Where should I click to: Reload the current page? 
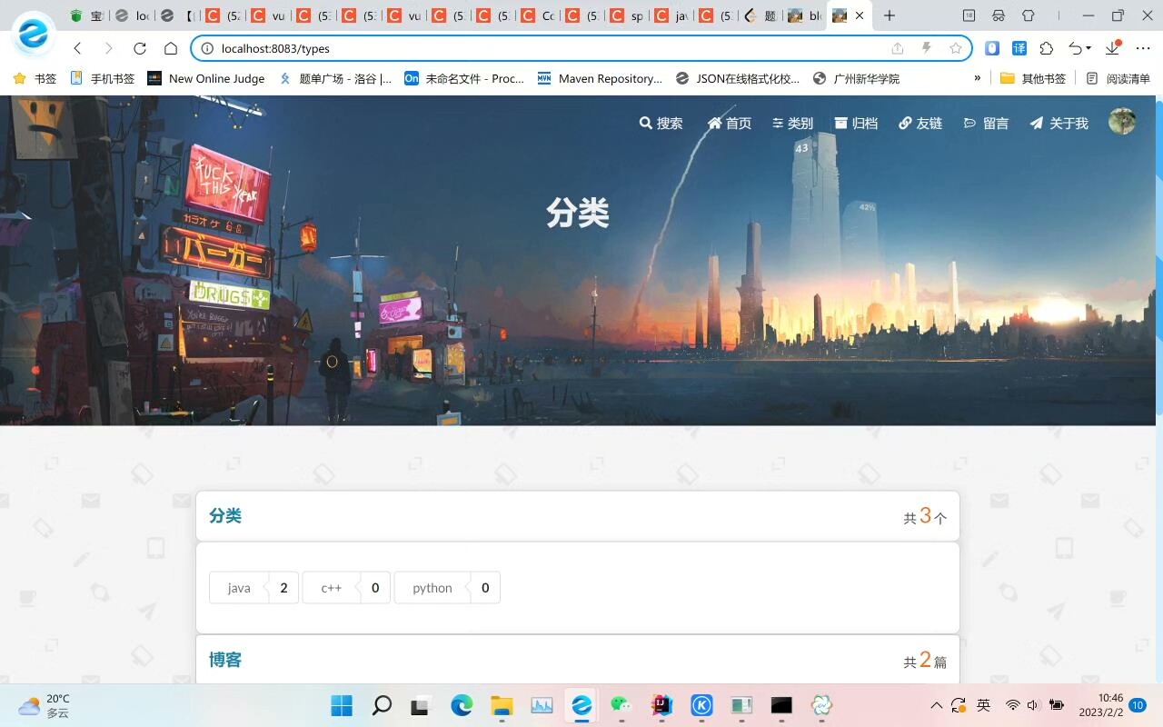pyautogui.click(x=139, y=48)
